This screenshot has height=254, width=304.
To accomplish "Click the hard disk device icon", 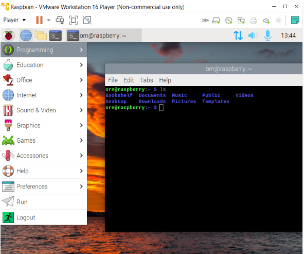I will pyautogui.click(x=216, y=20).
